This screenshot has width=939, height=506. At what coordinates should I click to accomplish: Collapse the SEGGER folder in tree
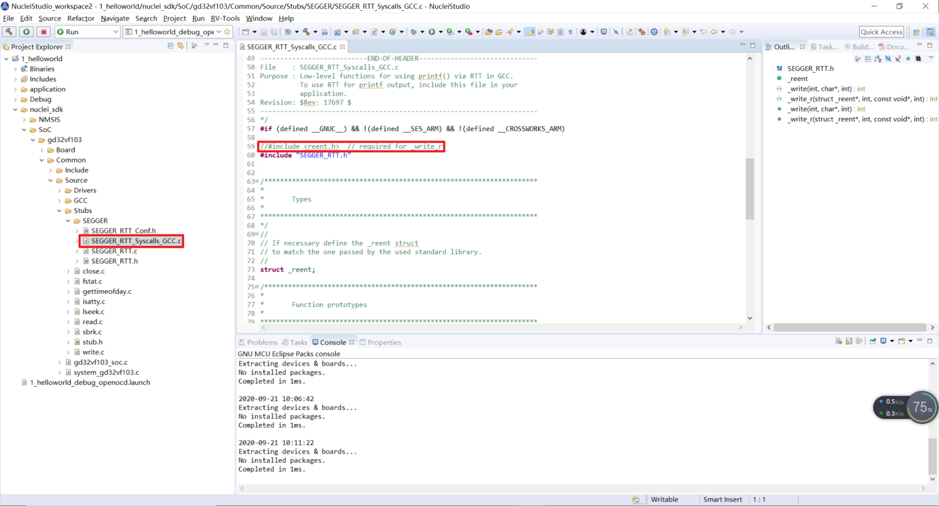(x=68, y=221)
